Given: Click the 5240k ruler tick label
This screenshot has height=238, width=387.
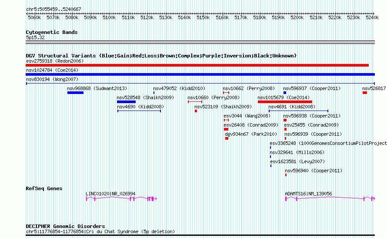Looking at the screenshot, I should click(372, 17).
